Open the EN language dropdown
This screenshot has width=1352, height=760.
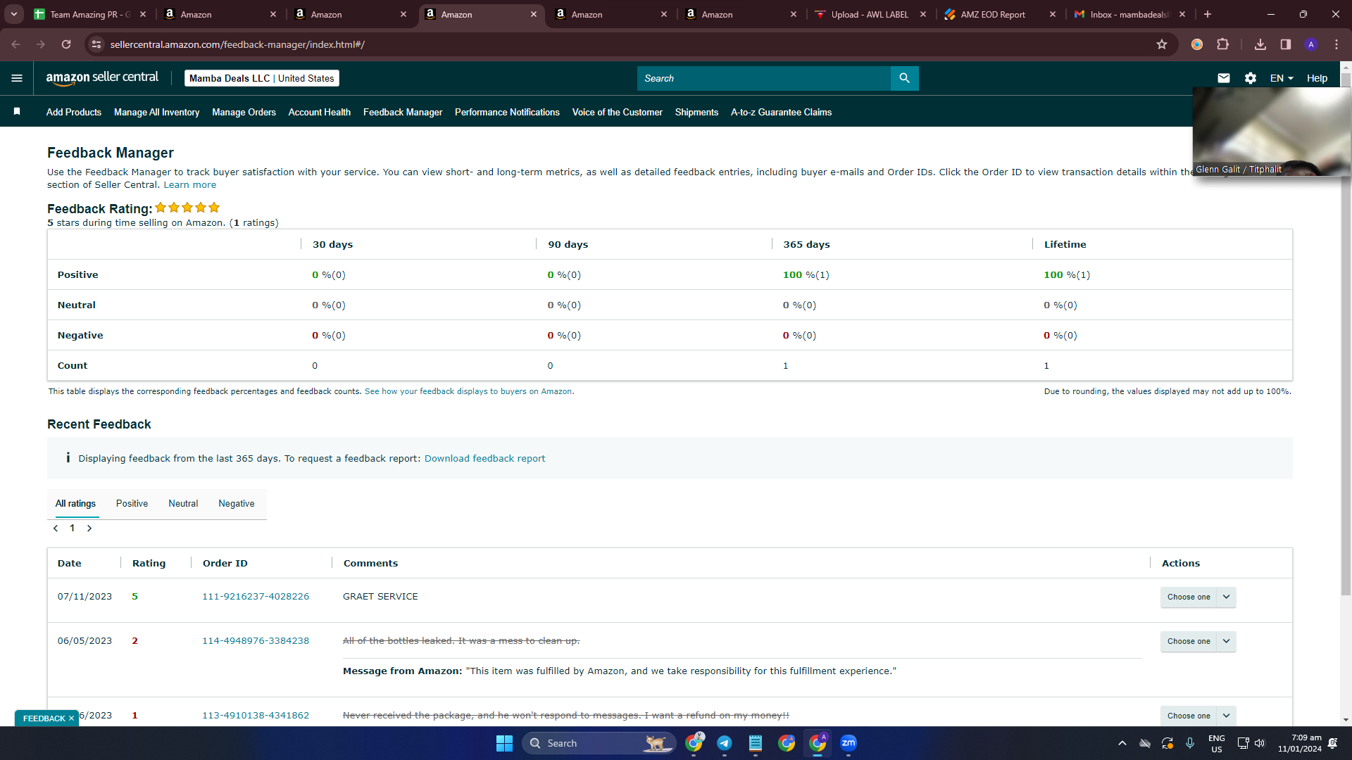1282,78
